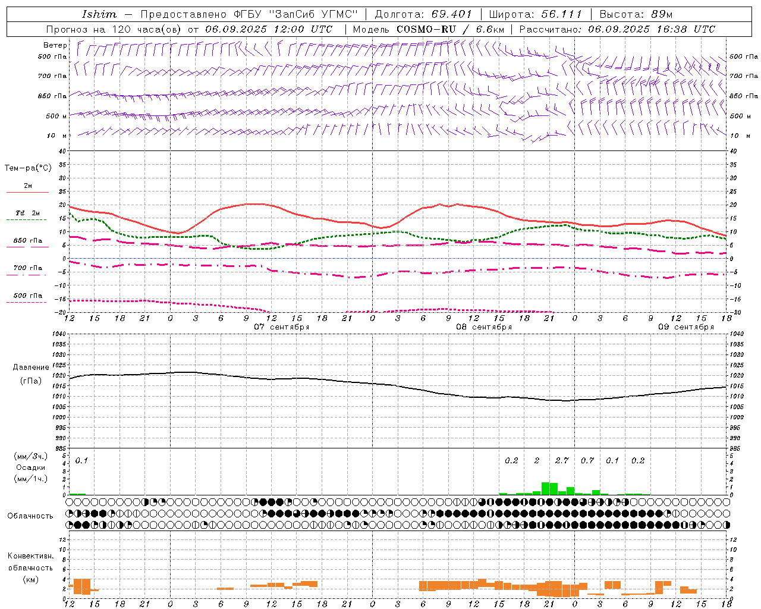The width and height of the screenshot is (761, 609).
Task: Click the (мм/1ч.) precipitation unit label
Action: click(31, 479)
